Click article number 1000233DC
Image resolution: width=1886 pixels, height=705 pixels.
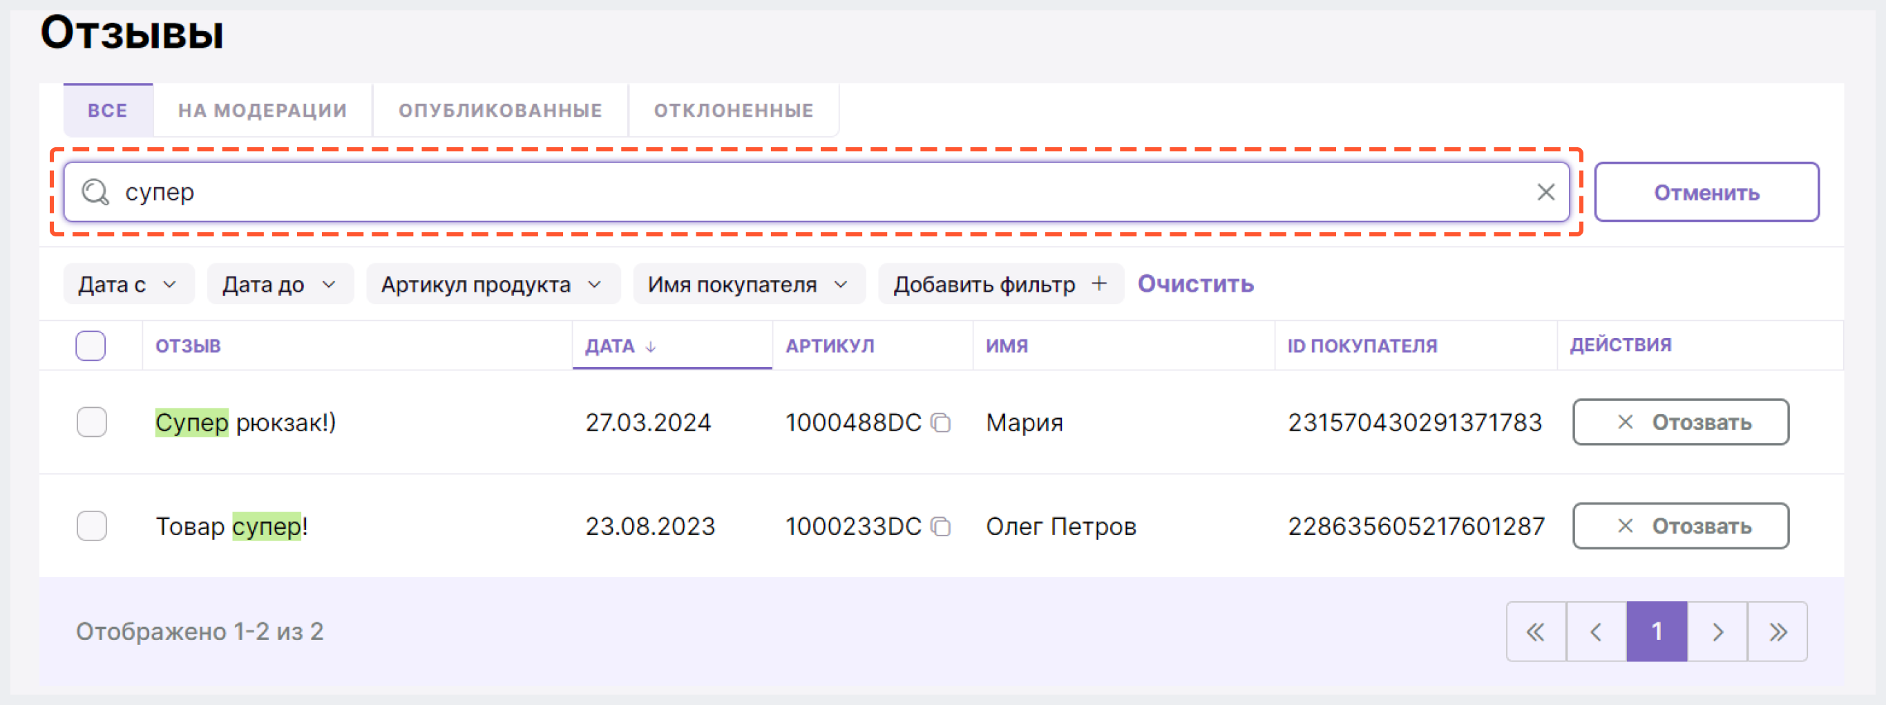pos(854,526)
